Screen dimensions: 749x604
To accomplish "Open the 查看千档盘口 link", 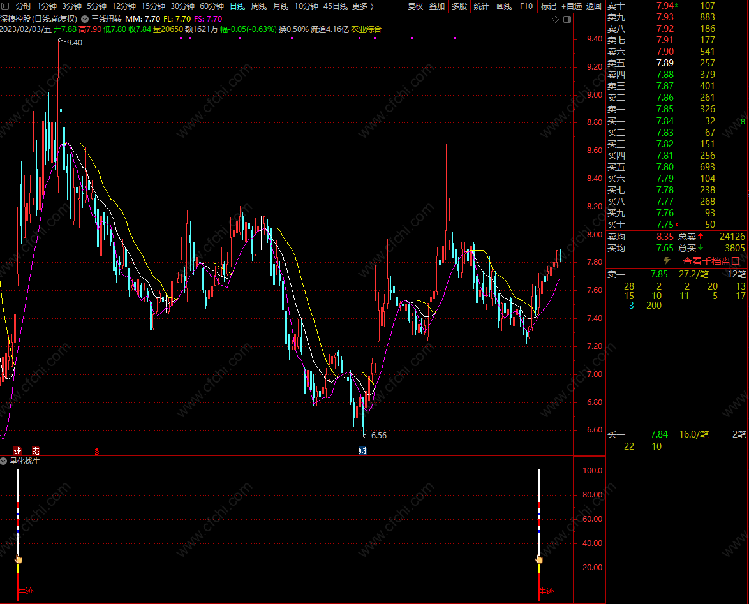I will 711,261.
